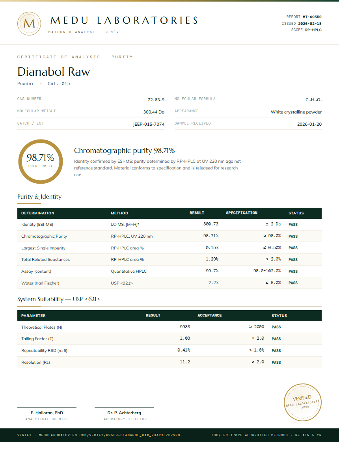Select the report number MT-69559

pyautogui.click(x=312, y=17)
